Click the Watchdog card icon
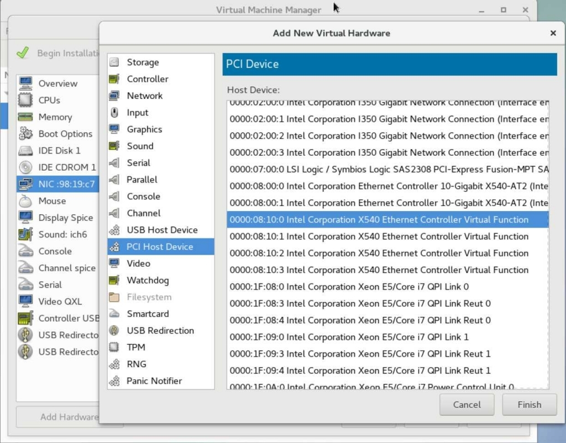Viewport: 566px width, 443px height. coord(114,280)
